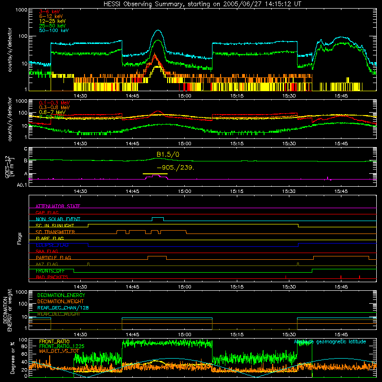Click 15:45 tick under the top keV panel
Screen dimensions: 382x382
pyautogui.click(x=341, y=96)
